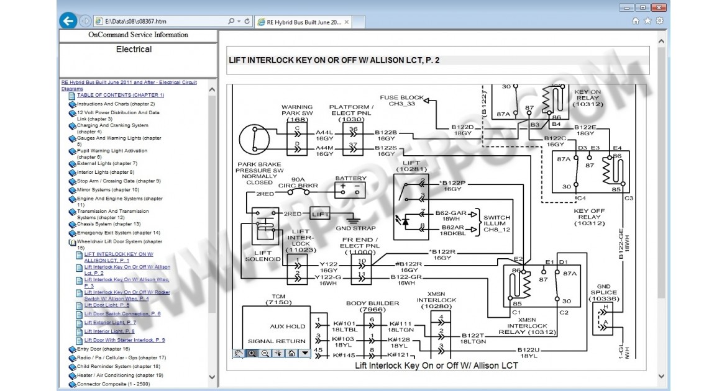Click the Entry Door chapter 16 book icon
The image size is (727, 391).
[72, 350]
